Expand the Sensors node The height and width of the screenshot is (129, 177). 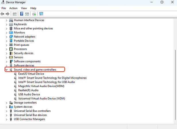click(7, 58)
